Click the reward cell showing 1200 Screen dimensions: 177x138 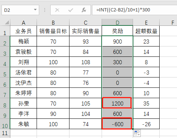[118, 103]
